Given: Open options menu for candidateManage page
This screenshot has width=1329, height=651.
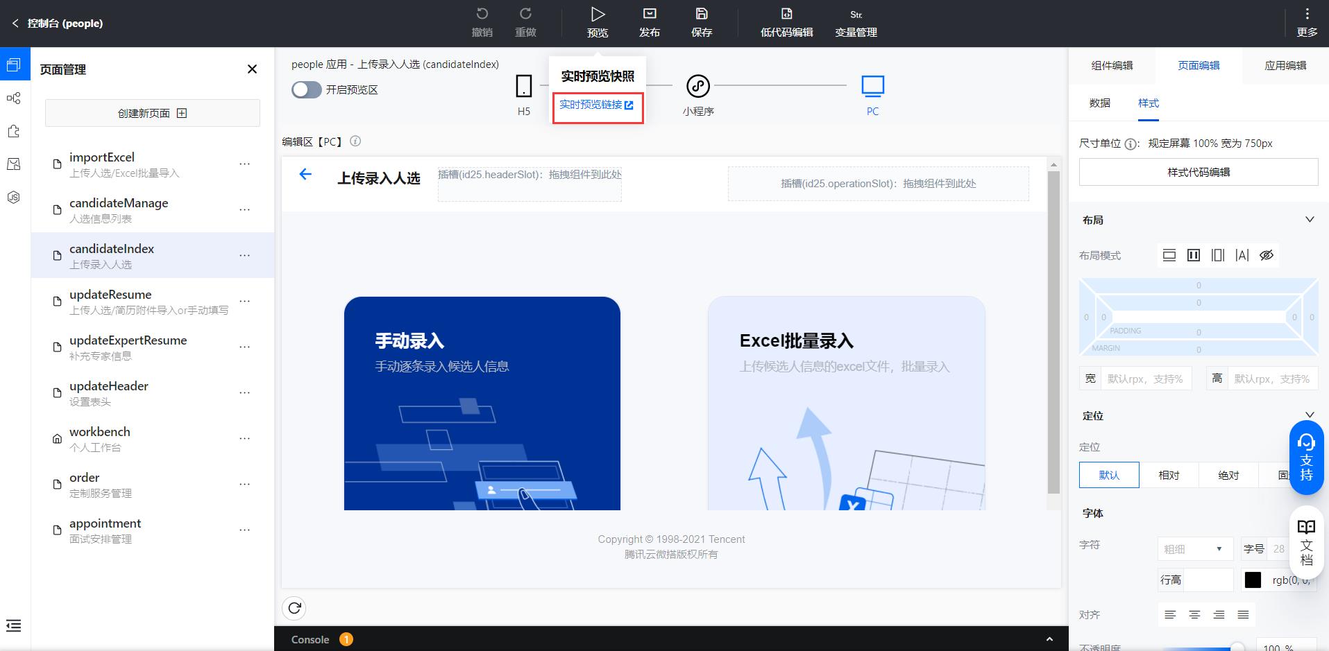Looking at the screenshot, I should click(x=244, y=210).
